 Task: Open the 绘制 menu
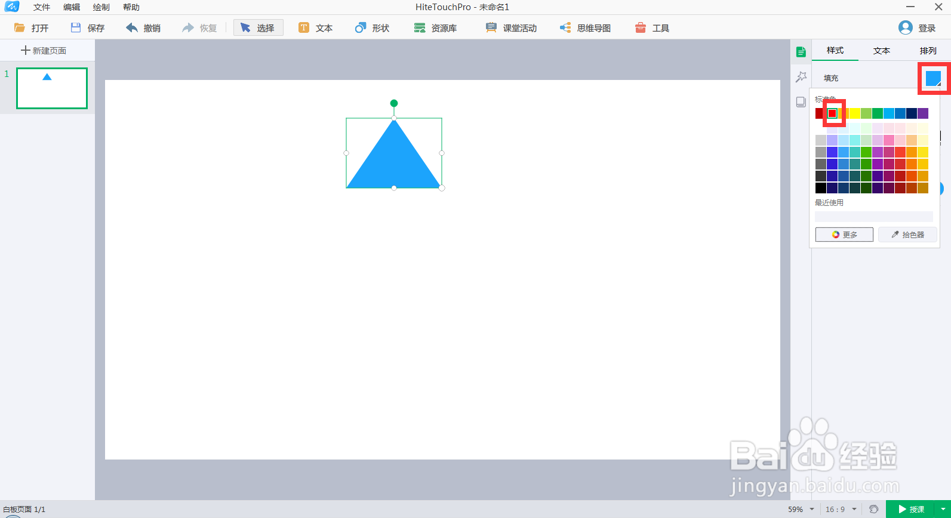101,7
